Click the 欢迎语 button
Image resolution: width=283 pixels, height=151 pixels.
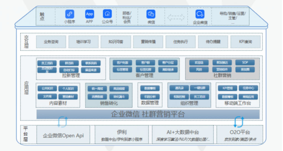click(x=199, y=63)
